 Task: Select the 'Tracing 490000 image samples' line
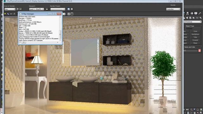pyautogui.click(x=39, y=39)
